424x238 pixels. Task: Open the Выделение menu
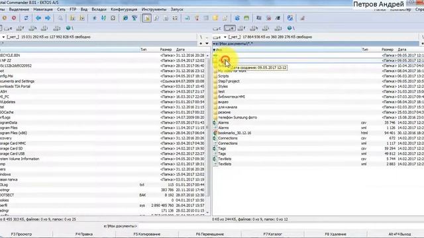19,9
